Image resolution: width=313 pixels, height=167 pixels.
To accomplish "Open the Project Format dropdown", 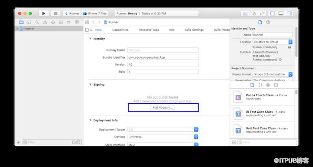I will coord(272,74).
